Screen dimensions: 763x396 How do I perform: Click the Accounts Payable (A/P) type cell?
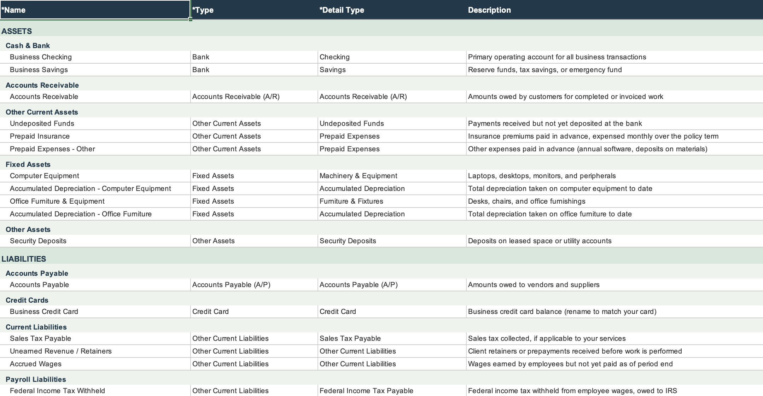(254, 285)
